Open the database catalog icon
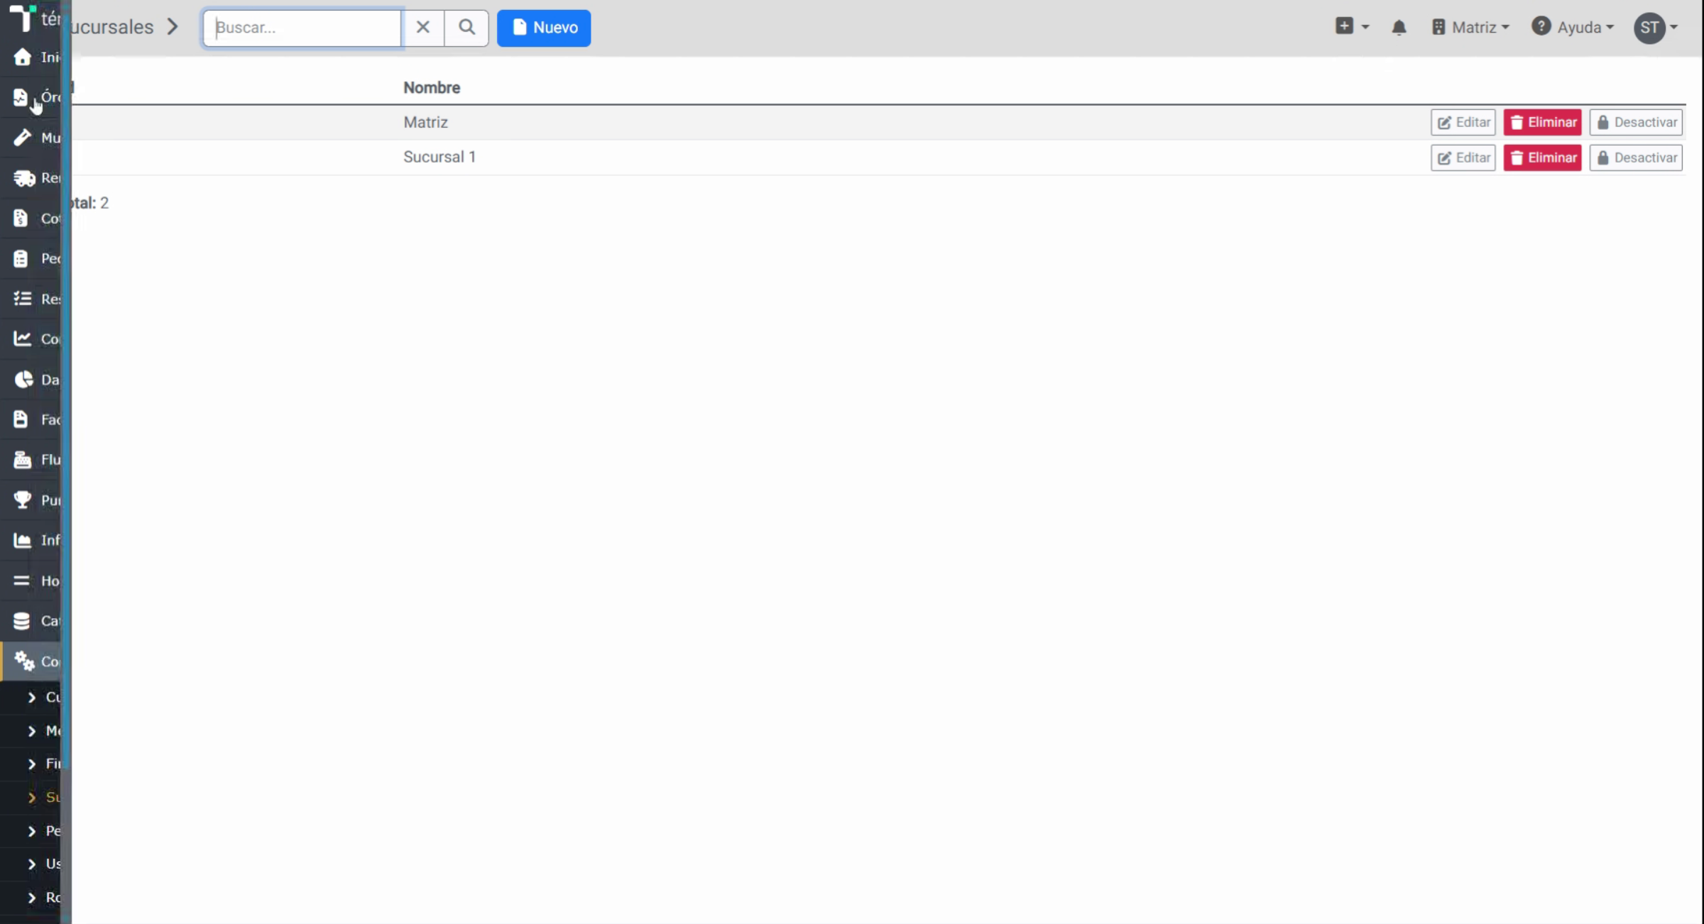 [21, 621]
